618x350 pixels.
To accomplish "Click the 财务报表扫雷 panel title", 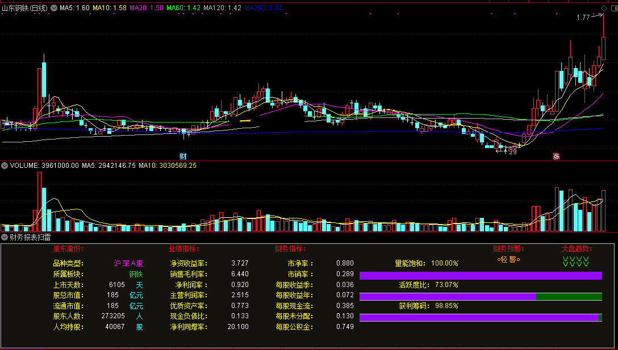I will [30, 237].
